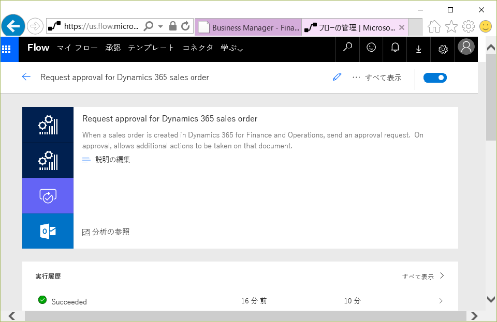Click the address bar search magnifier

coord(148,26)
